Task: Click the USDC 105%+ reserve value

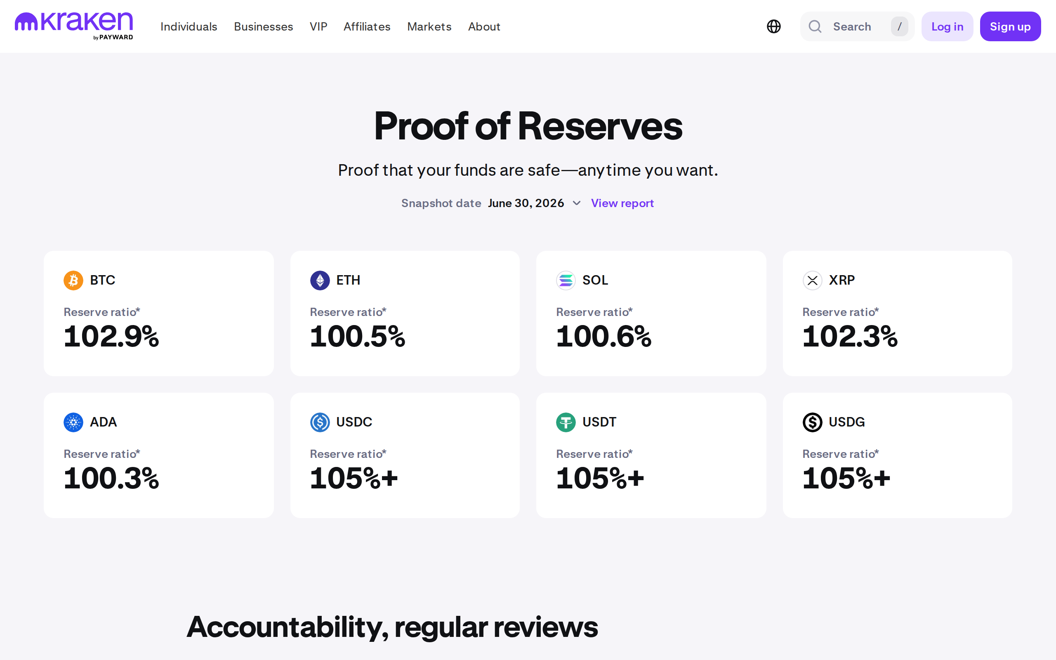Action: pos(354,478)
